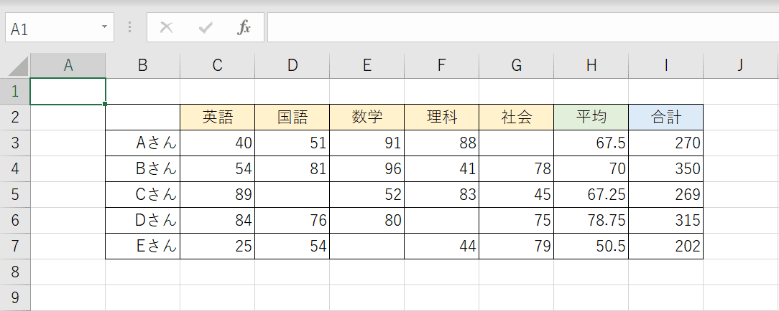
Task: Click the cell with value 76
Action: (x=292, y=221)
